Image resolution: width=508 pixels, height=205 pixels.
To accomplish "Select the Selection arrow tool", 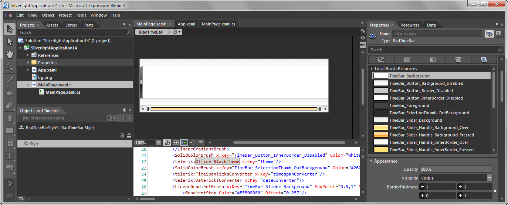I will (x=10, y=29).
